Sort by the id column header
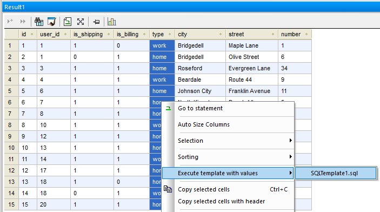This screenshot has height=212, width=380. [28, 35]
